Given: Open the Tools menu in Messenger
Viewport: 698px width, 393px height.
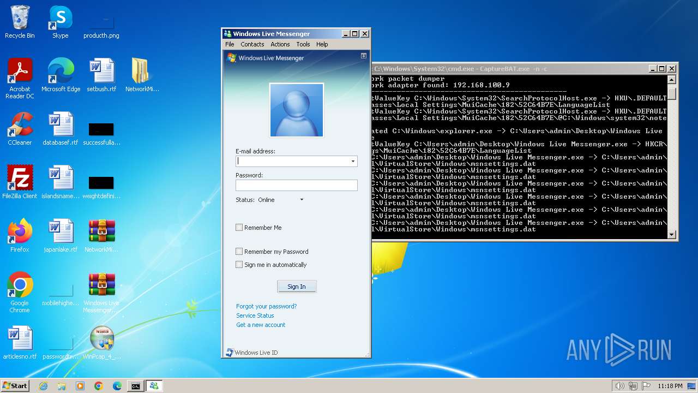Looking at the screenshot, I should click(x=303, y=44).
